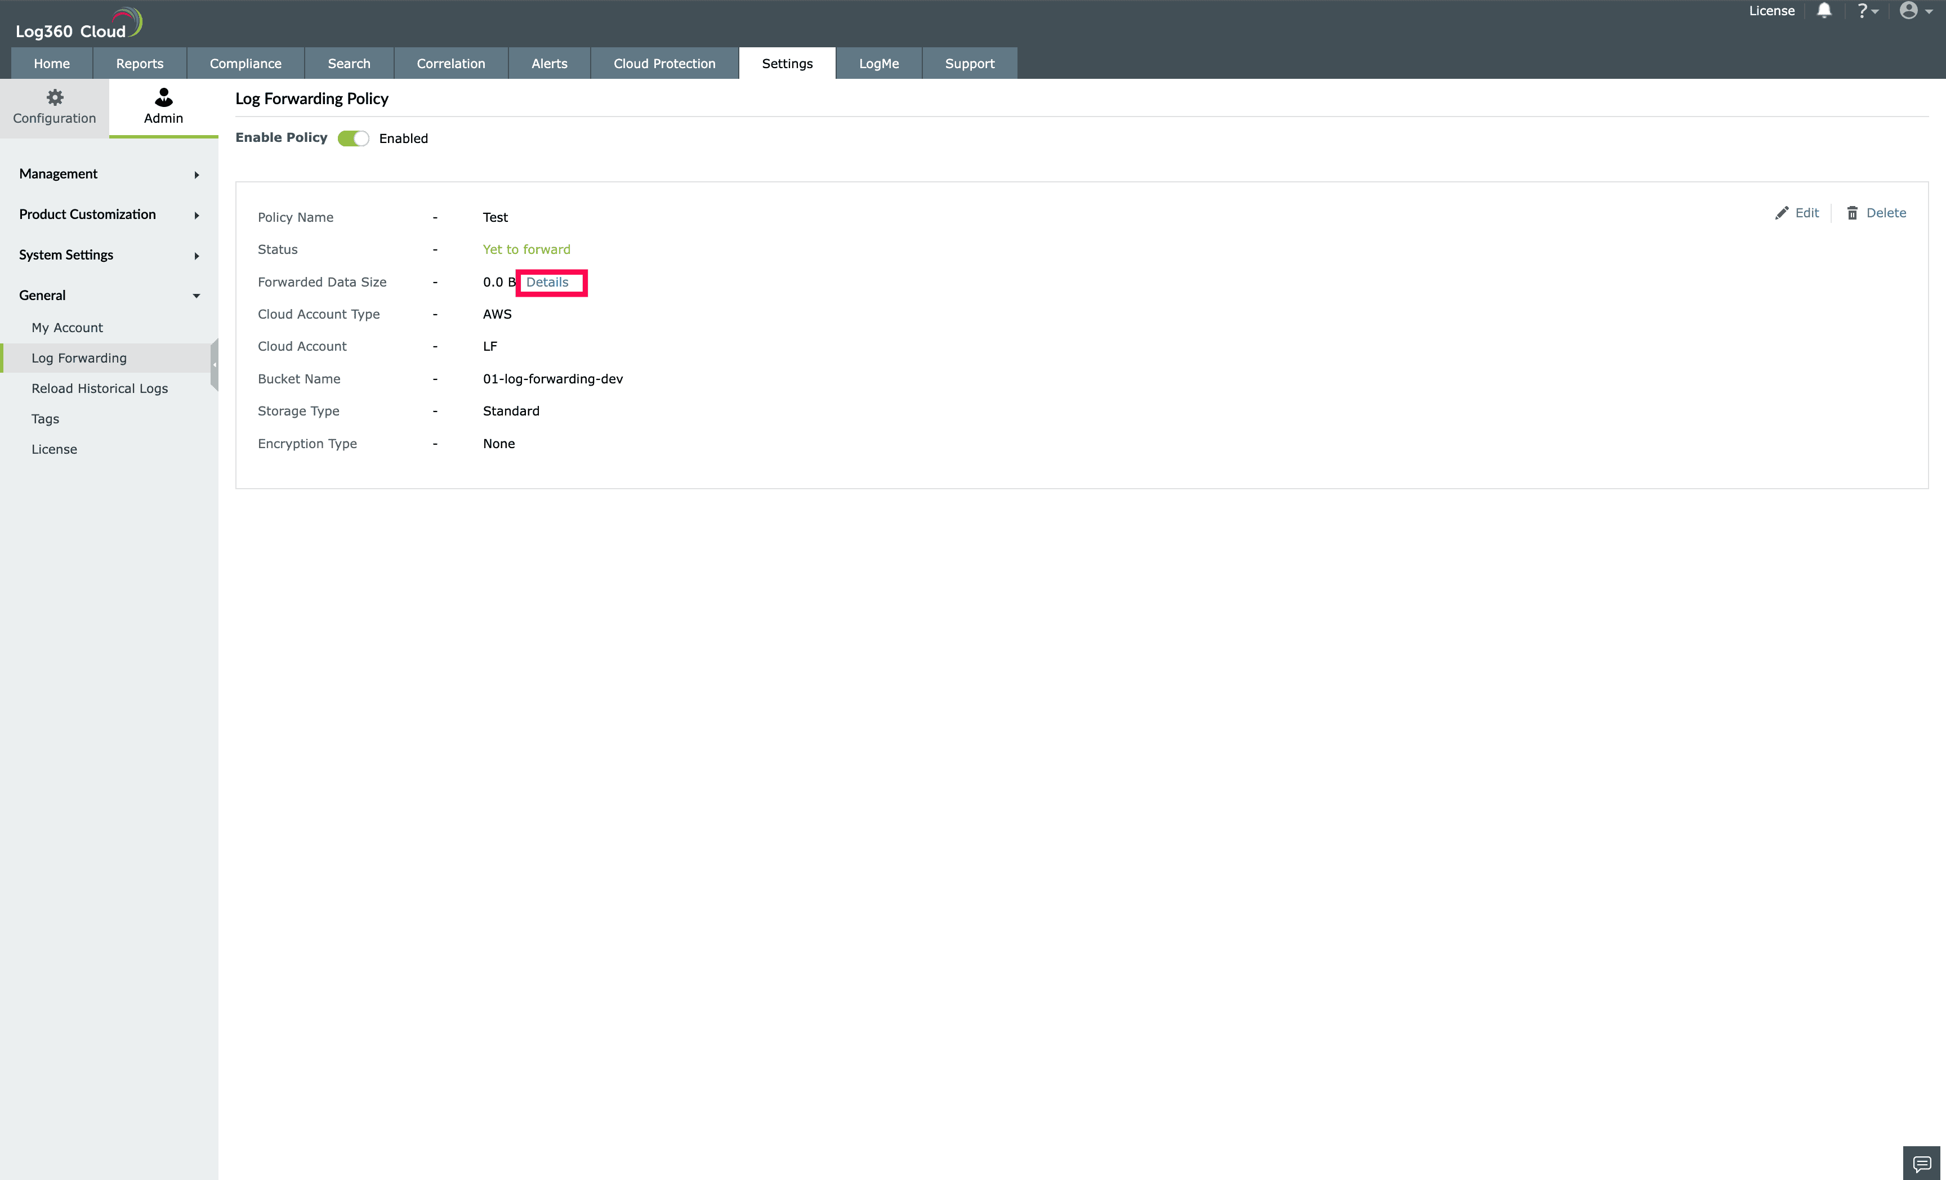
Task: Click the Configuration gear icon in sidebar
Action: 54,99
